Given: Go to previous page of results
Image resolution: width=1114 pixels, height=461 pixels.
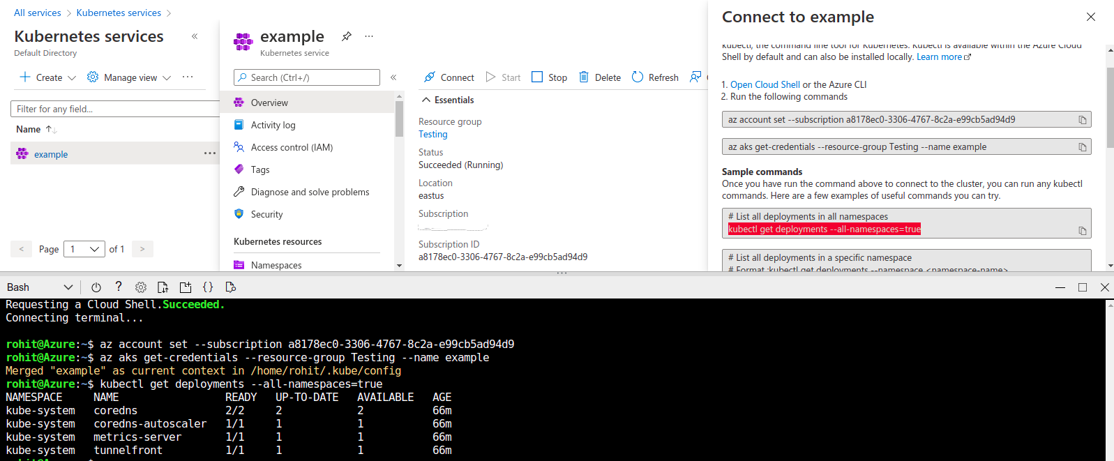Looking at the screenshot, I should (22, 249).
